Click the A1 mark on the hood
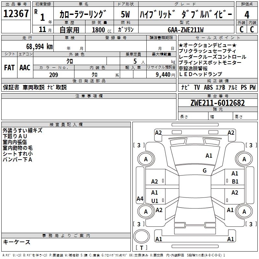The width and height of the screenshot is (259, 259). 209,156
